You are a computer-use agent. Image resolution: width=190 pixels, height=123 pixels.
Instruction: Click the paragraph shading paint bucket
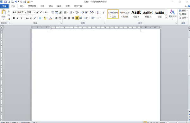[x=92, y=18]
